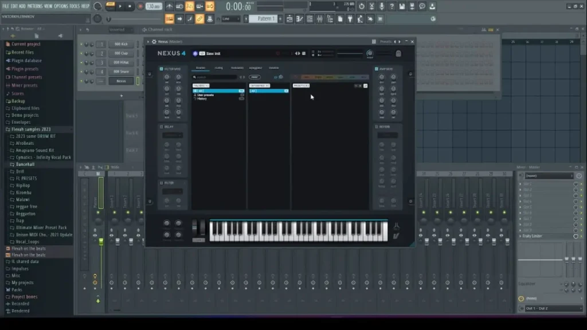The image size is (587, 330).
Task: Expand the Nexus window menu arrow
Action: (148, 42)
